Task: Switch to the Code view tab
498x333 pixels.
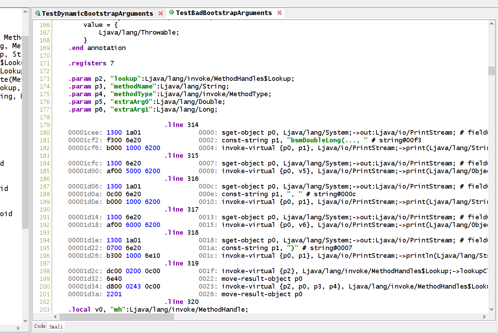Action: click(40, 326)
